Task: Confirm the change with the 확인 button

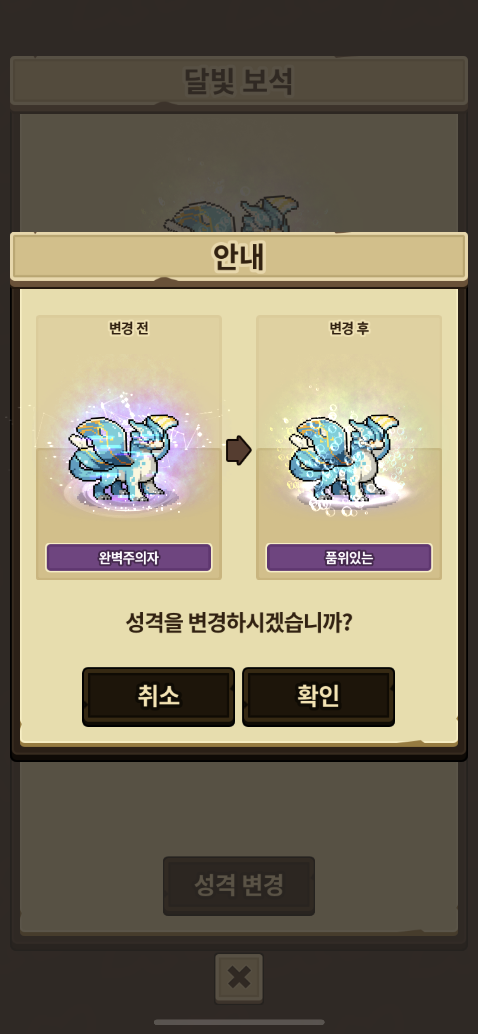Action: [x=318, y=696]
